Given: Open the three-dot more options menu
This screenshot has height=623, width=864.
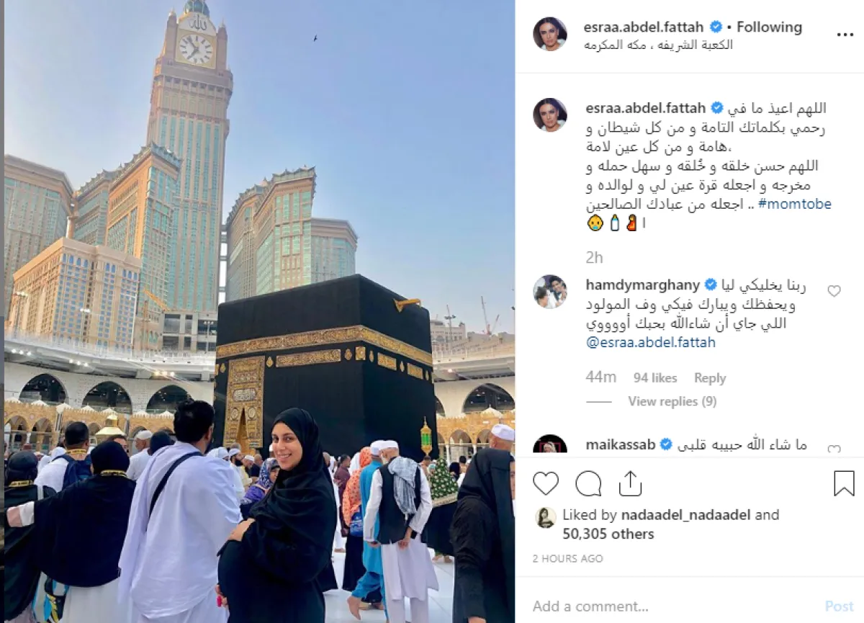Looking at the screenshot, I should point(845,35).
